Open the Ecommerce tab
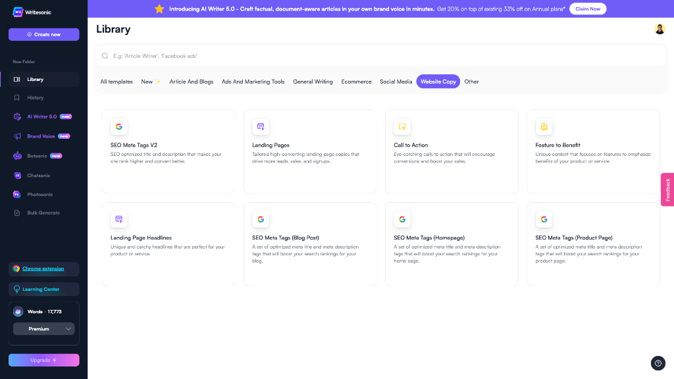The width and height of the screenshot is (674, 379). (x=356, y=82)
